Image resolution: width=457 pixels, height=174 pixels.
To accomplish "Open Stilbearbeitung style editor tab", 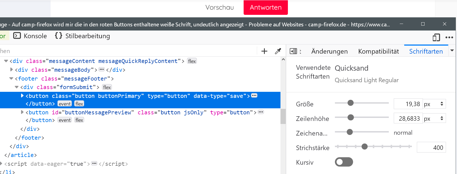I will [82, 36].
